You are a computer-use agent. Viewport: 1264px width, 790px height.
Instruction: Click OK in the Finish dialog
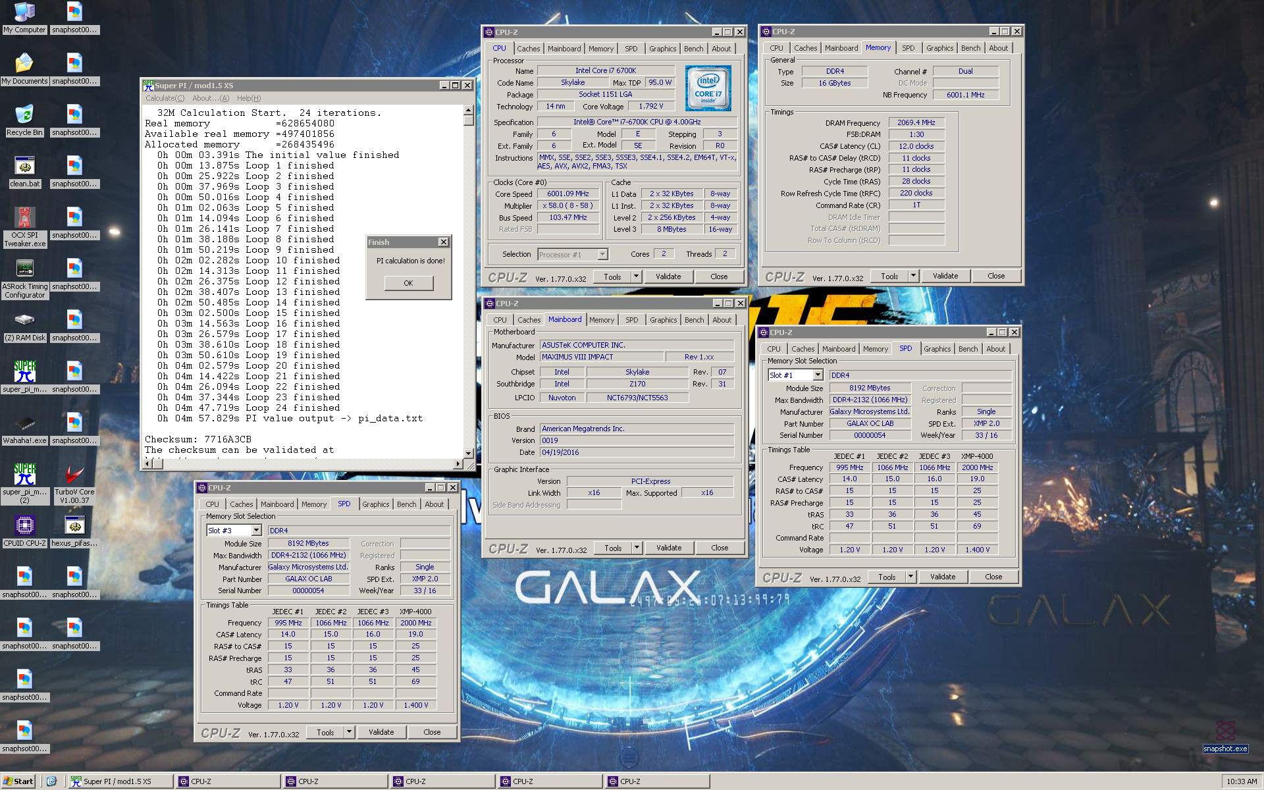[x=408, y=283]
